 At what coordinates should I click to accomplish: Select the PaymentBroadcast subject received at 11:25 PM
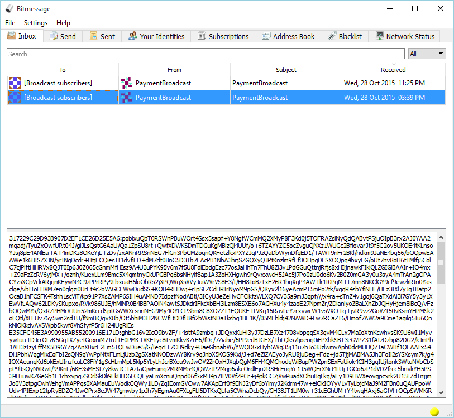[x=286, y=83]
